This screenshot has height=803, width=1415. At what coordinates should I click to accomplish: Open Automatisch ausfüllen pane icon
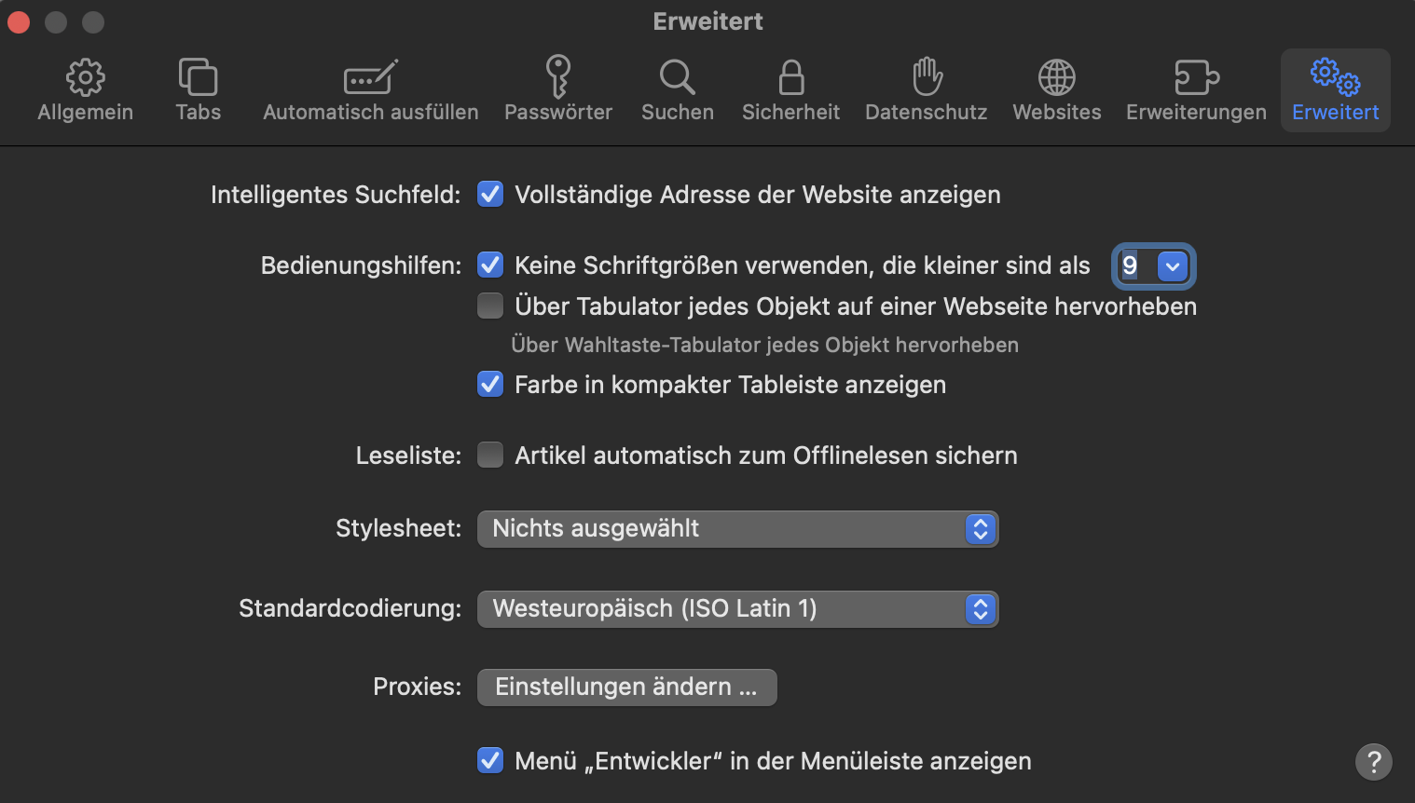(x=370, y=78)
